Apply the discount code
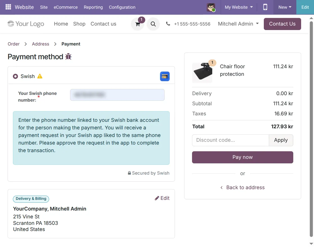 [x=281, y=140]
